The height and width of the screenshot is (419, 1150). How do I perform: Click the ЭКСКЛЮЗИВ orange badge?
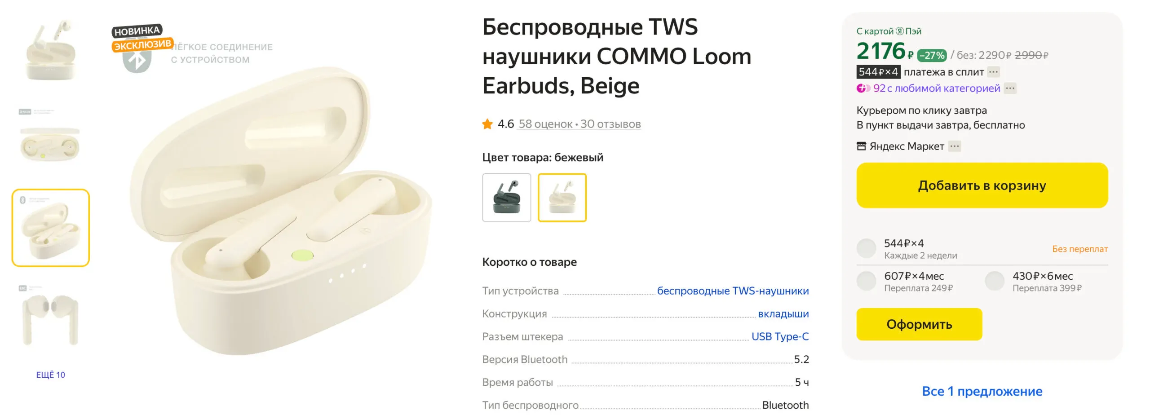(142, 45)
